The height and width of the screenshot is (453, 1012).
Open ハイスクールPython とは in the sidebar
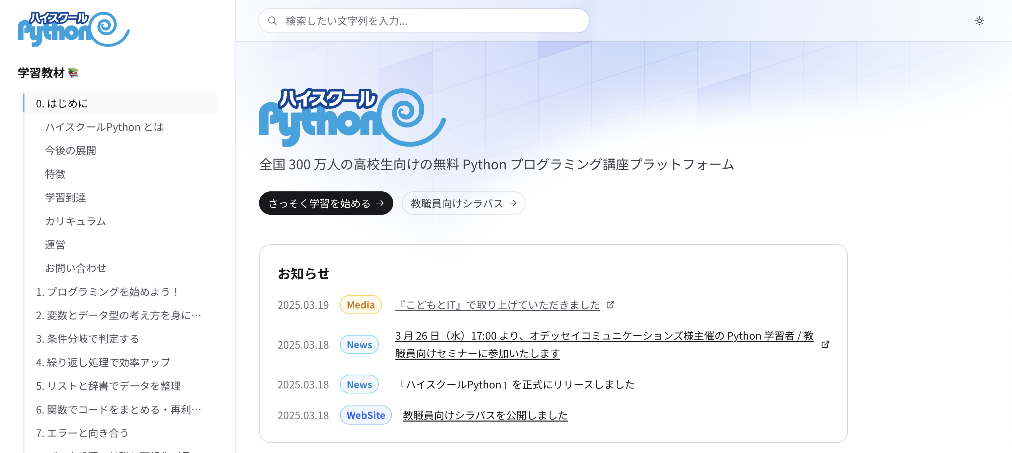104,127
